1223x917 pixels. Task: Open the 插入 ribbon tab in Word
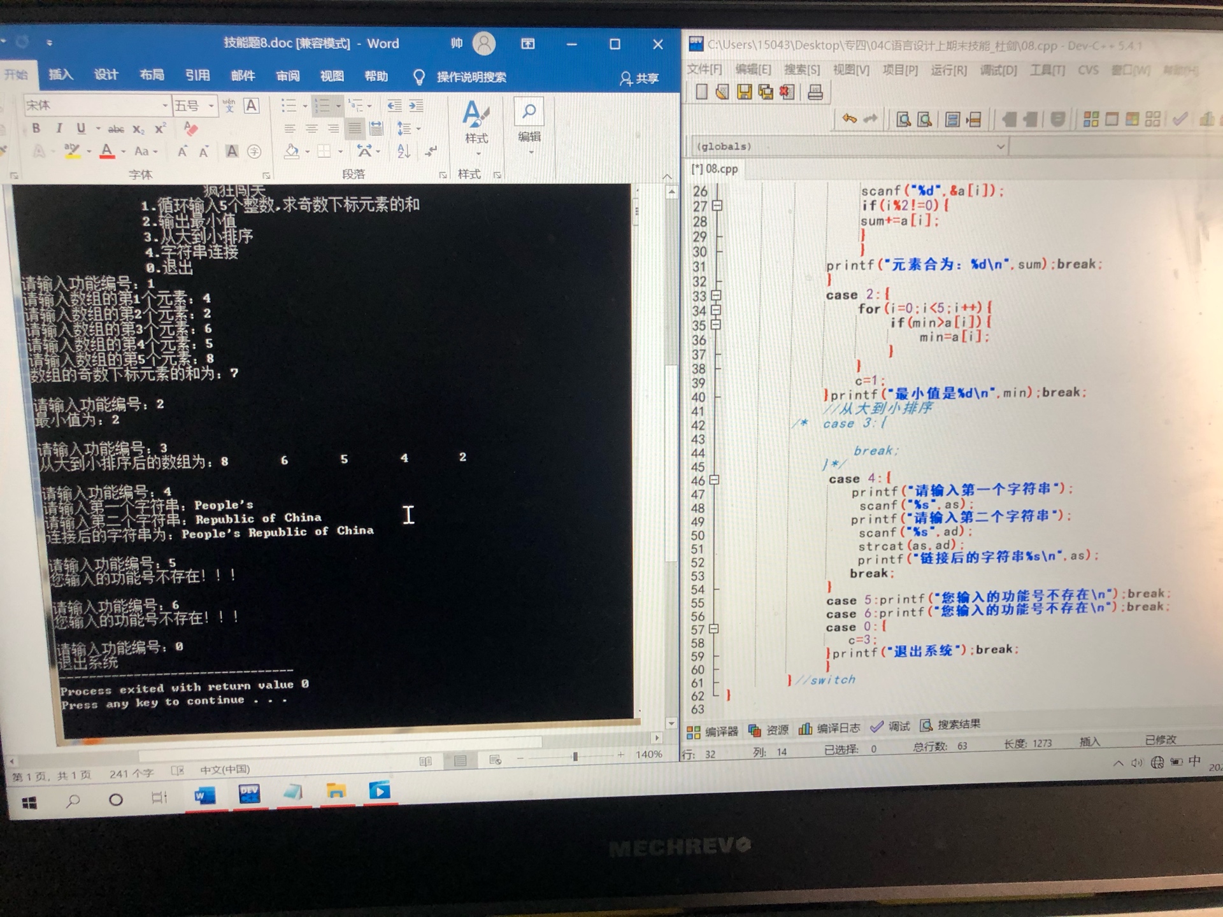(61, 75)
